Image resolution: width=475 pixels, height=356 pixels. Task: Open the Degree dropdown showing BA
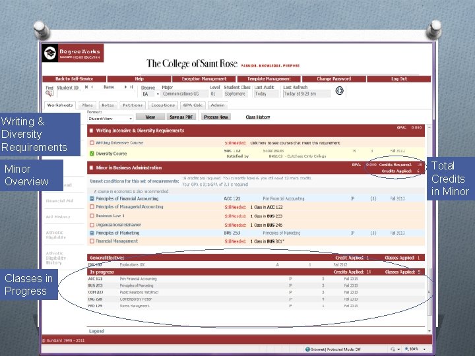click(x=150, y=94)
